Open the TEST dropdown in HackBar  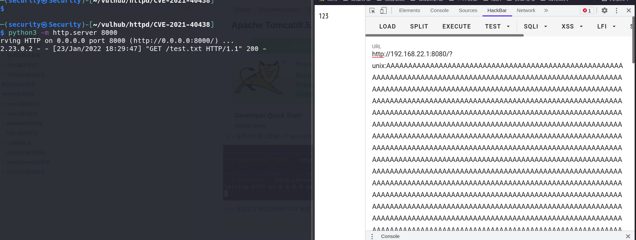pos(498,26)
